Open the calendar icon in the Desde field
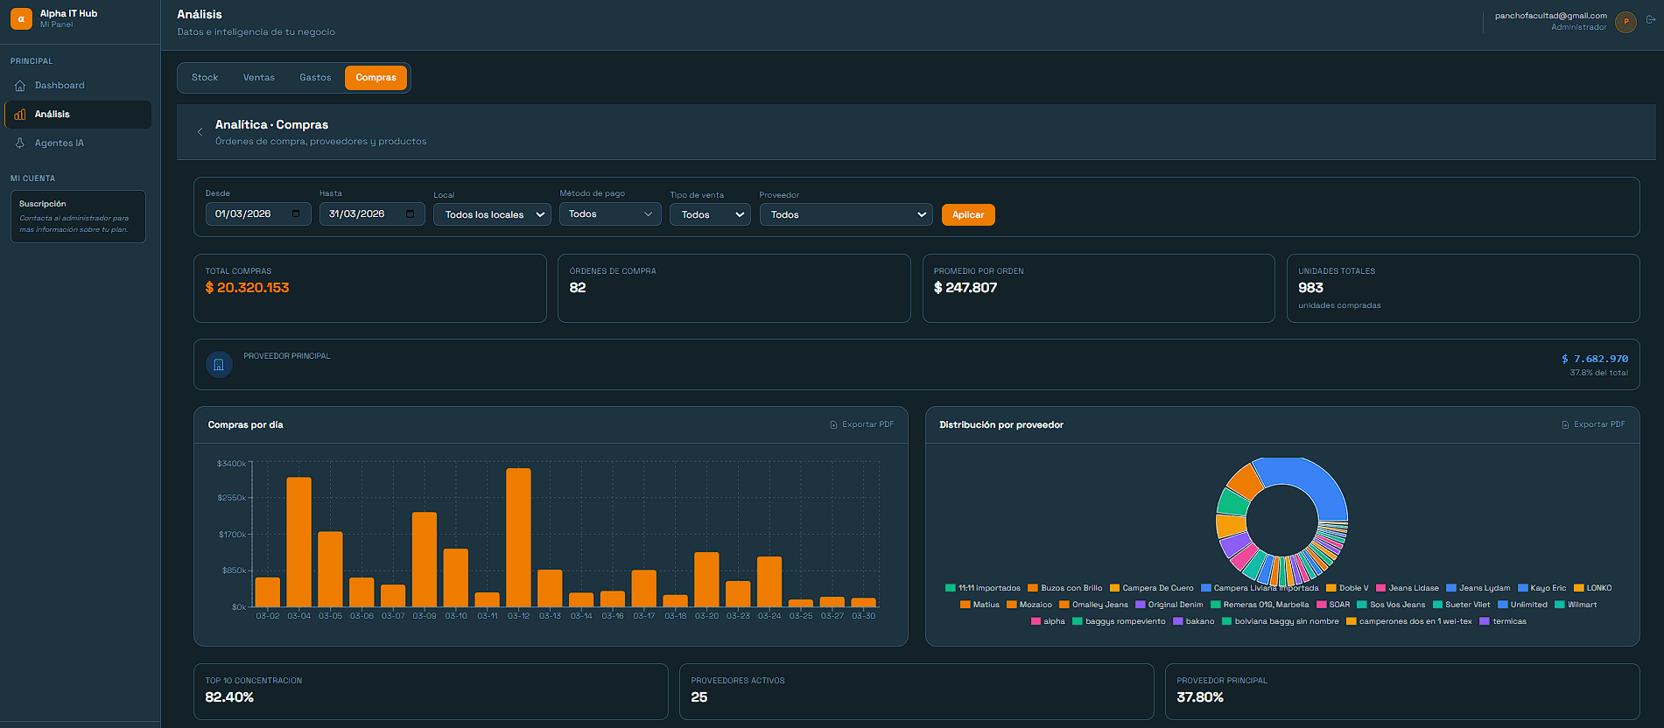 [296, 214]
